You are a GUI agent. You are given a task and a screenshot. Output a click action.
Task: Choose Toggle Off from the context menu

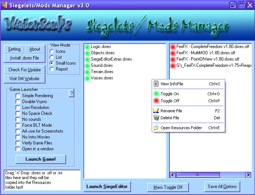(169, 101)
